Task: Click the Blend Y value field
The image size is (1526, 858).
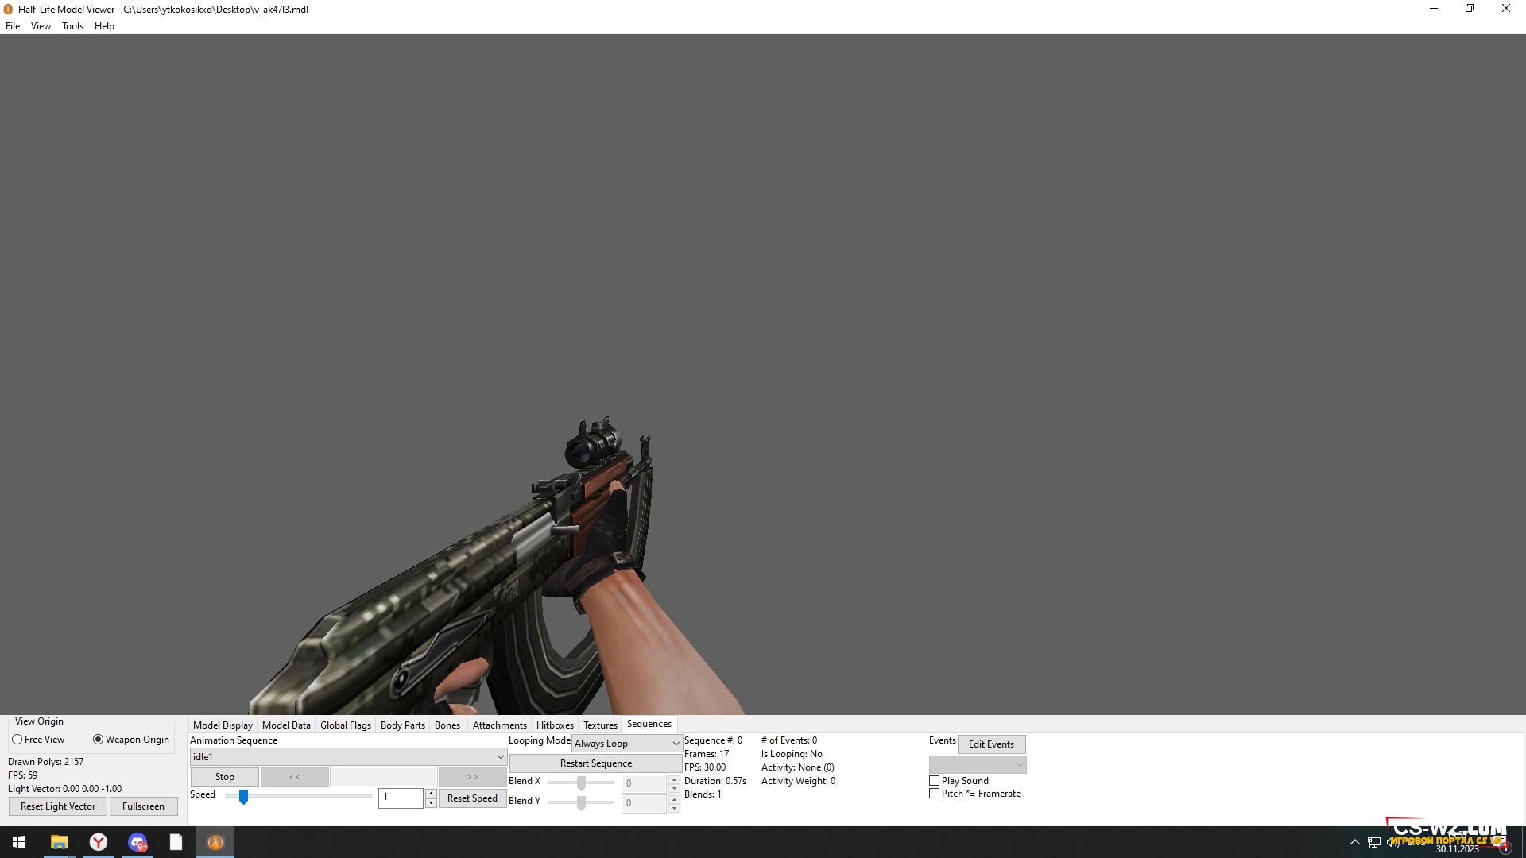Action: pos(645,803)
